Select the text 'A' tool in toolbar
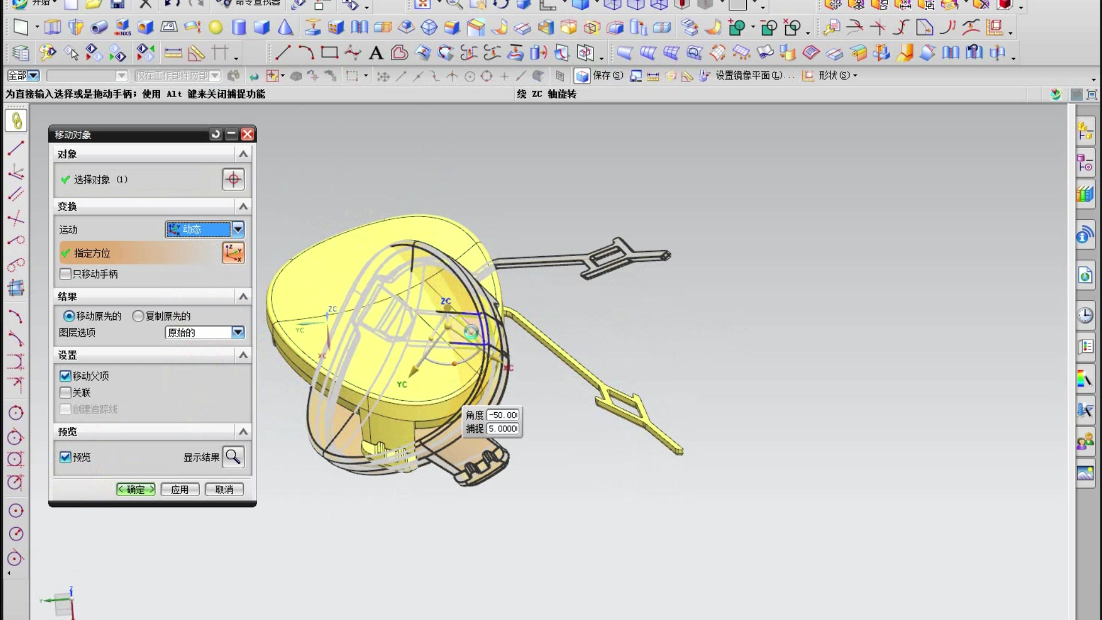Image resolution: width=1102 pixels, height=620 pixels. [376, 53]
